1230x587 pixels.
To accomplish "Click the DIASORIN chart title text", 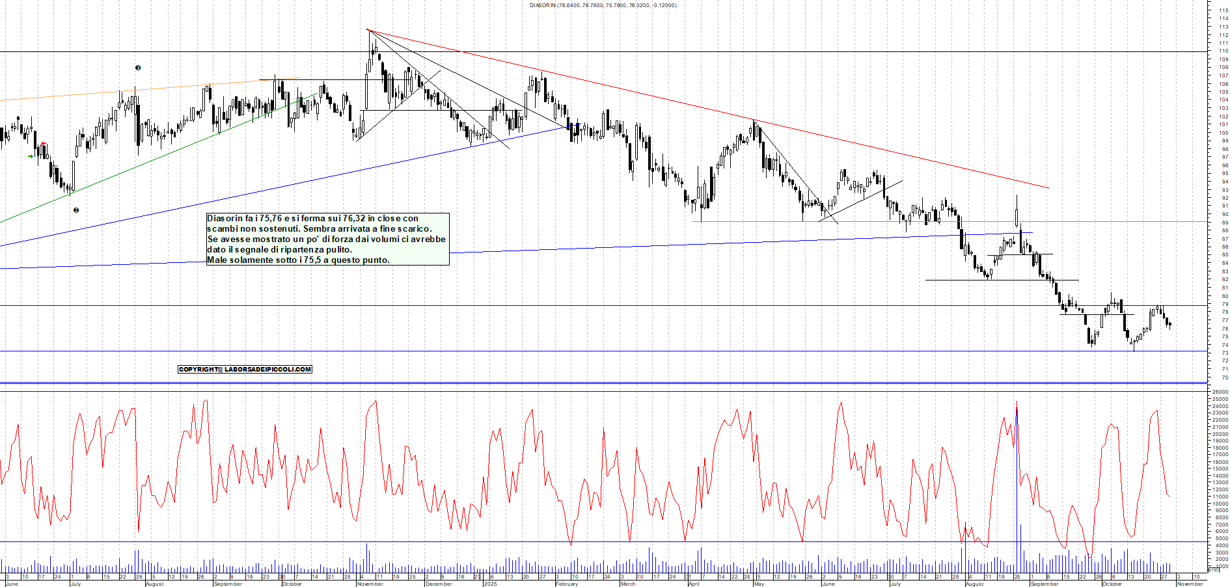I will coord(603,5).
